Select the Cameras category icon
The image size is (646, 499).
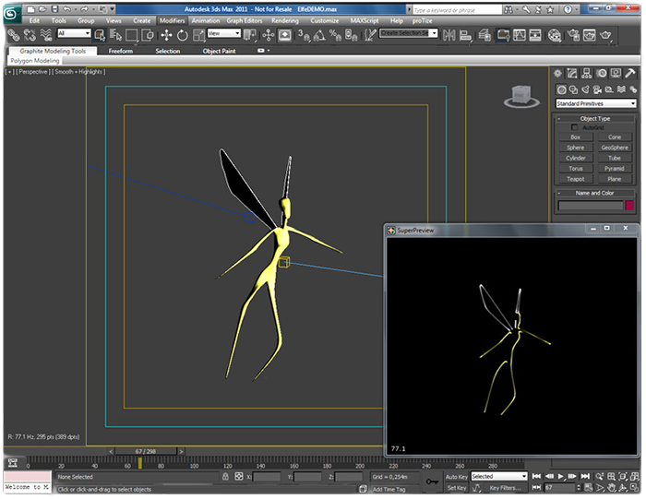point(596,89)
